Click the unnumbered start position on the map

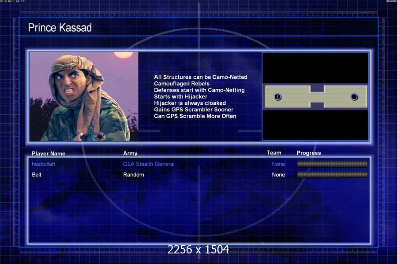pos(354,97)
